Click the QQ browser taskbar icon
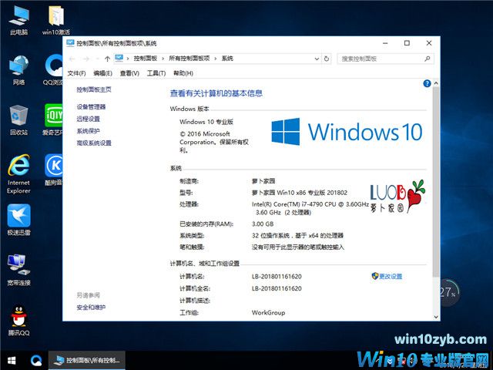 click(x=36, y=360)
